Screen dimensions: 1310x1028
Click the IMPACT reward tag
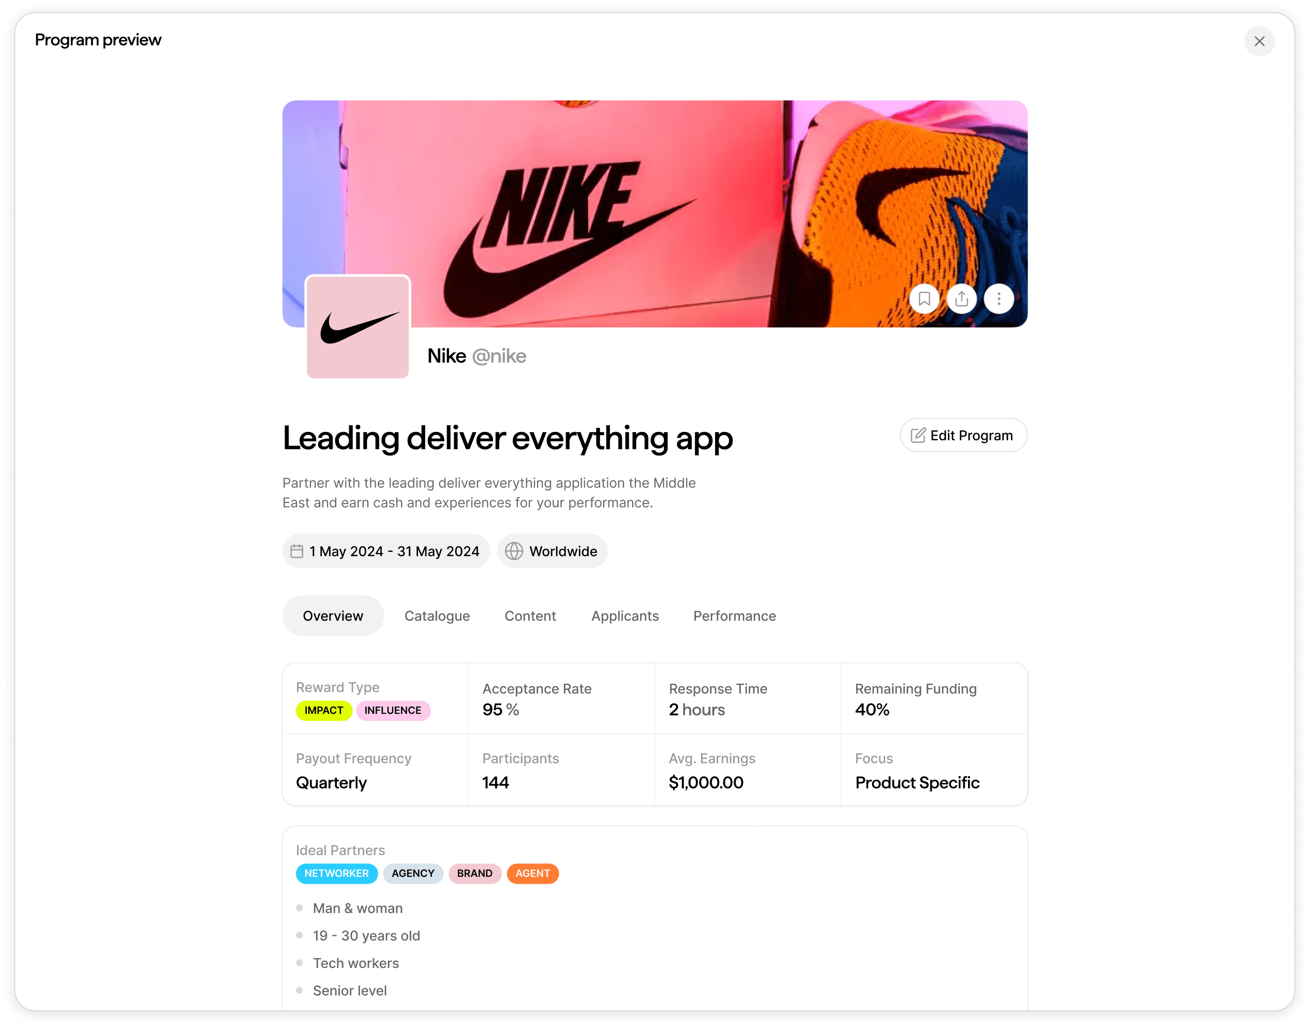324,710
